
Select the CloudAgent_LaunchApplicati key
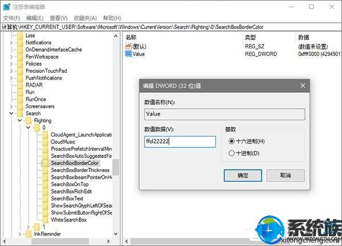[81, 134]
